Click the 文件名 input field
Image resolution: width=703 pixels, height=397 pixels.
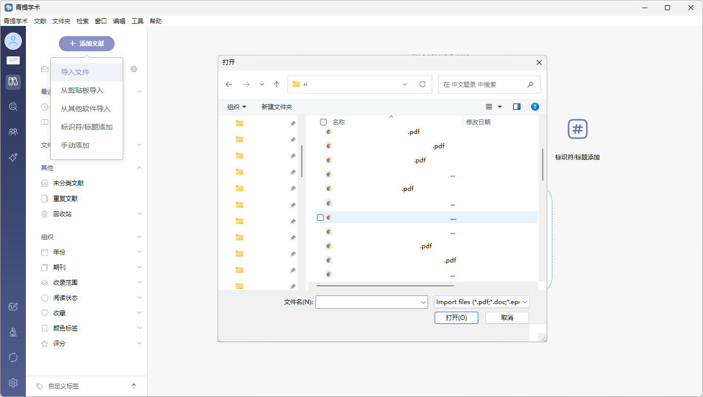[372, 302]
